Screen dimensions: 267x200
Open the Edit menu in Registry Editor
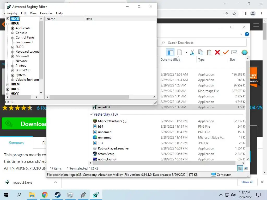pyautogui.click(x=24, y=13)
